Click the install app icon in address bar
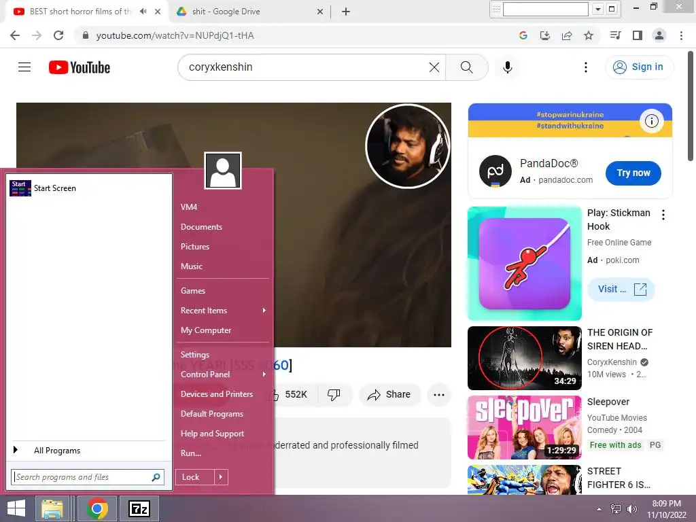 coord(544,35)
